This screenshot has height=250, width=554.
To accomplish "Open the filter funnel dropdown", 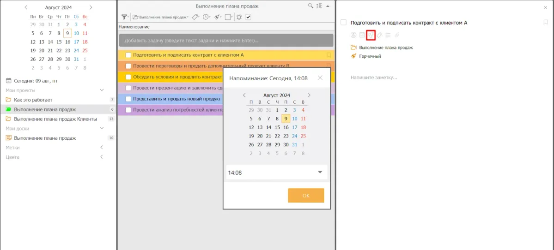I will (x=125, y=17).
